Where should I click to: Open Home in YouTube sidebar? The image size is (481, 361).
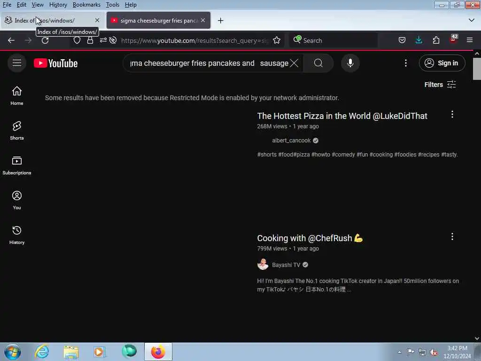pos(17,95)
